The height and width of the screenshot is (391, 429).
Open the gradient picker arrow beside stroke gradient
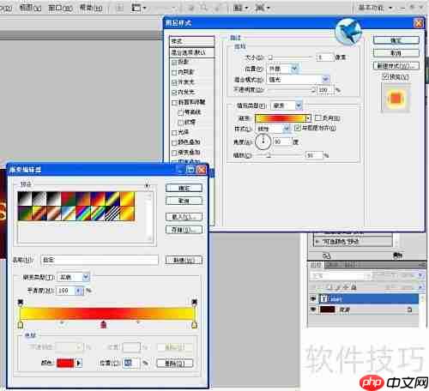pyautogui.click(x=308, y=118)
